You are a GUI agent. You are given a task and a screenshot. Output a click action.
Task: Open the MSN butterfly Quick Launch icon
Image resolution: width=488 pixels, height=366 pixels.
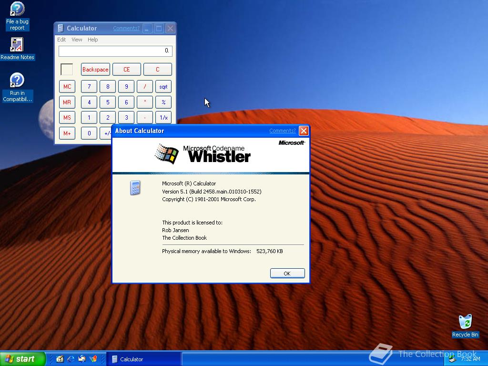(93, 359)
